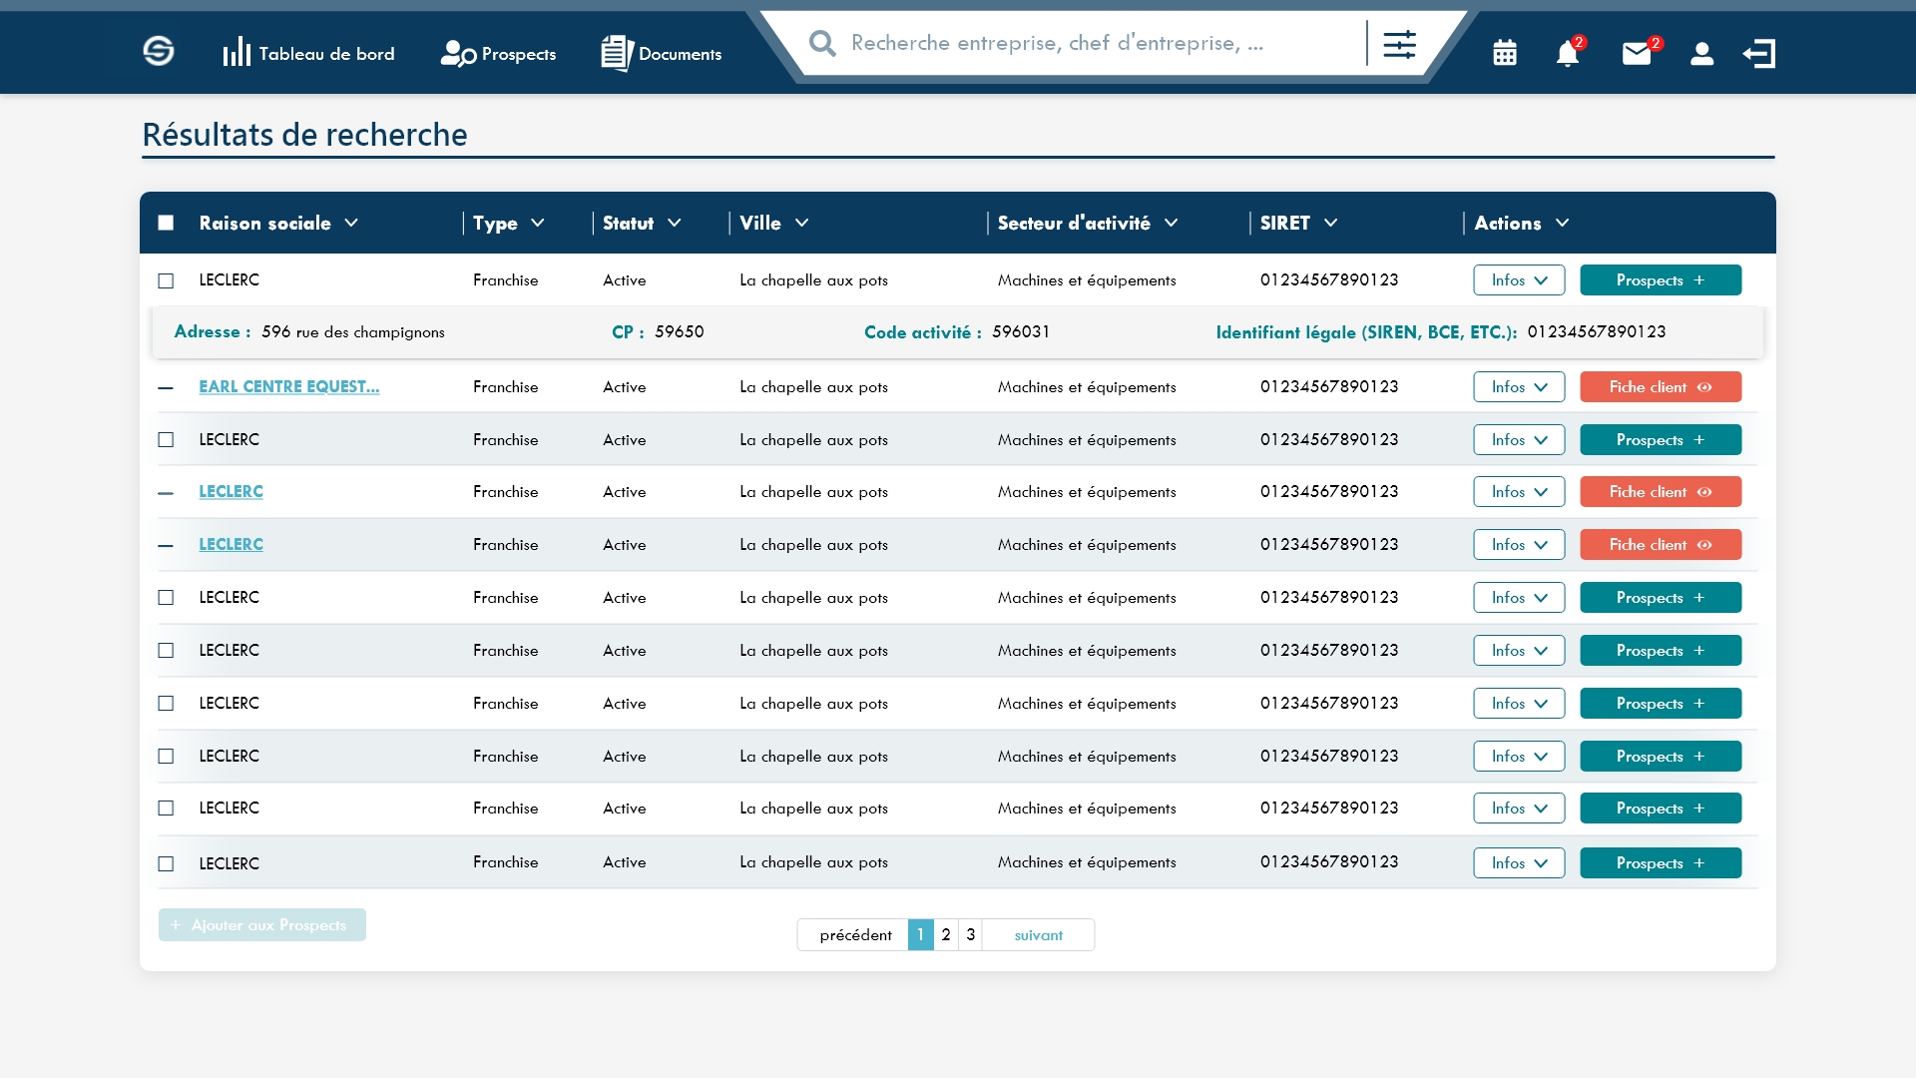The image size is (1916, 1078).
Task: Click Prospects + button in the last row
Action: (x=1661, y=862)
